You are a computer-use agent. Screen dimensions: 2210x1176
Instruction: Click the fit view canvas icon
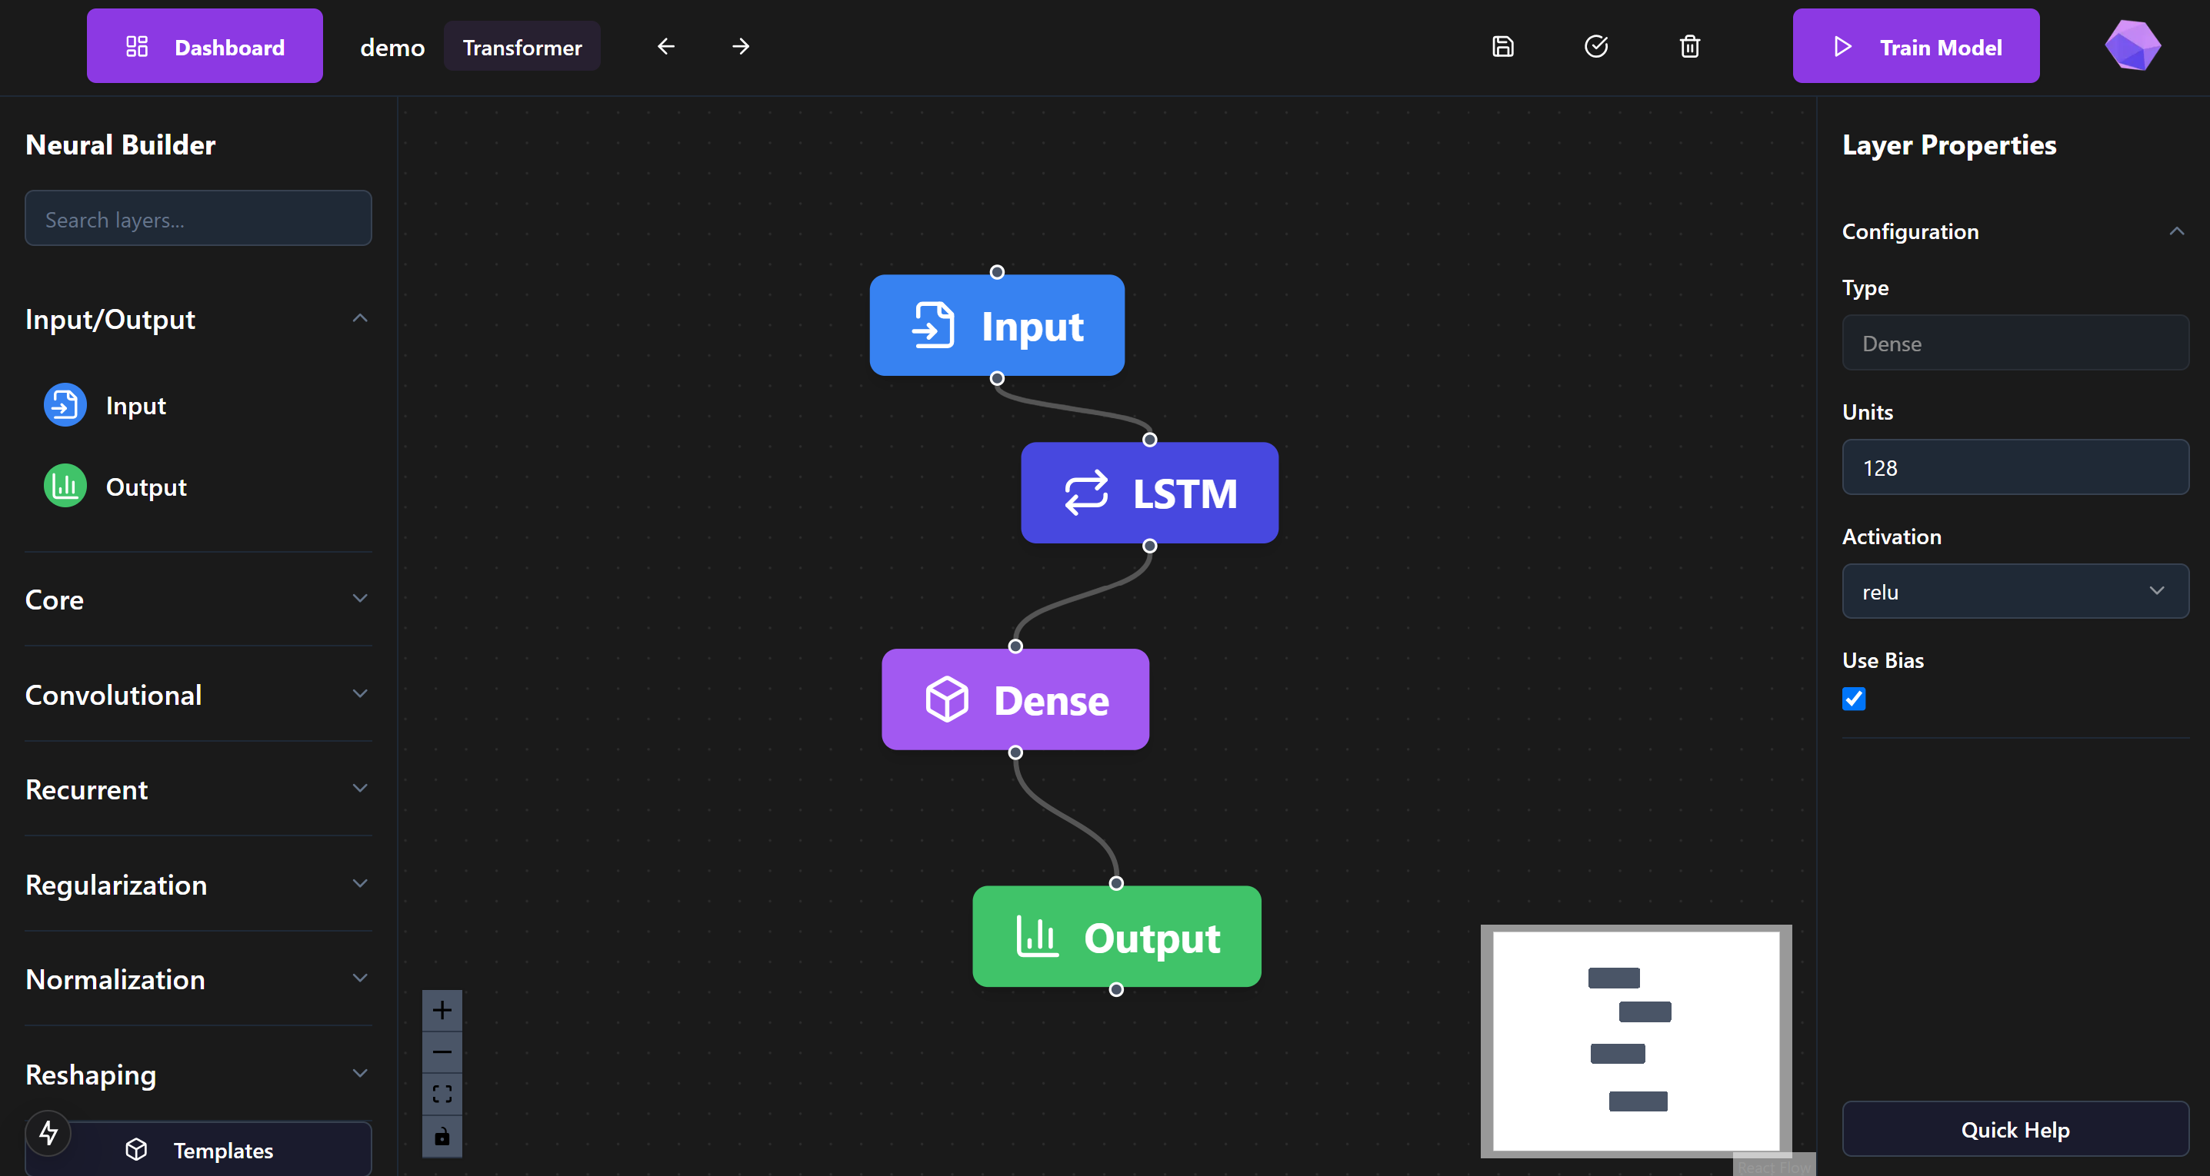click(442, 1094)
